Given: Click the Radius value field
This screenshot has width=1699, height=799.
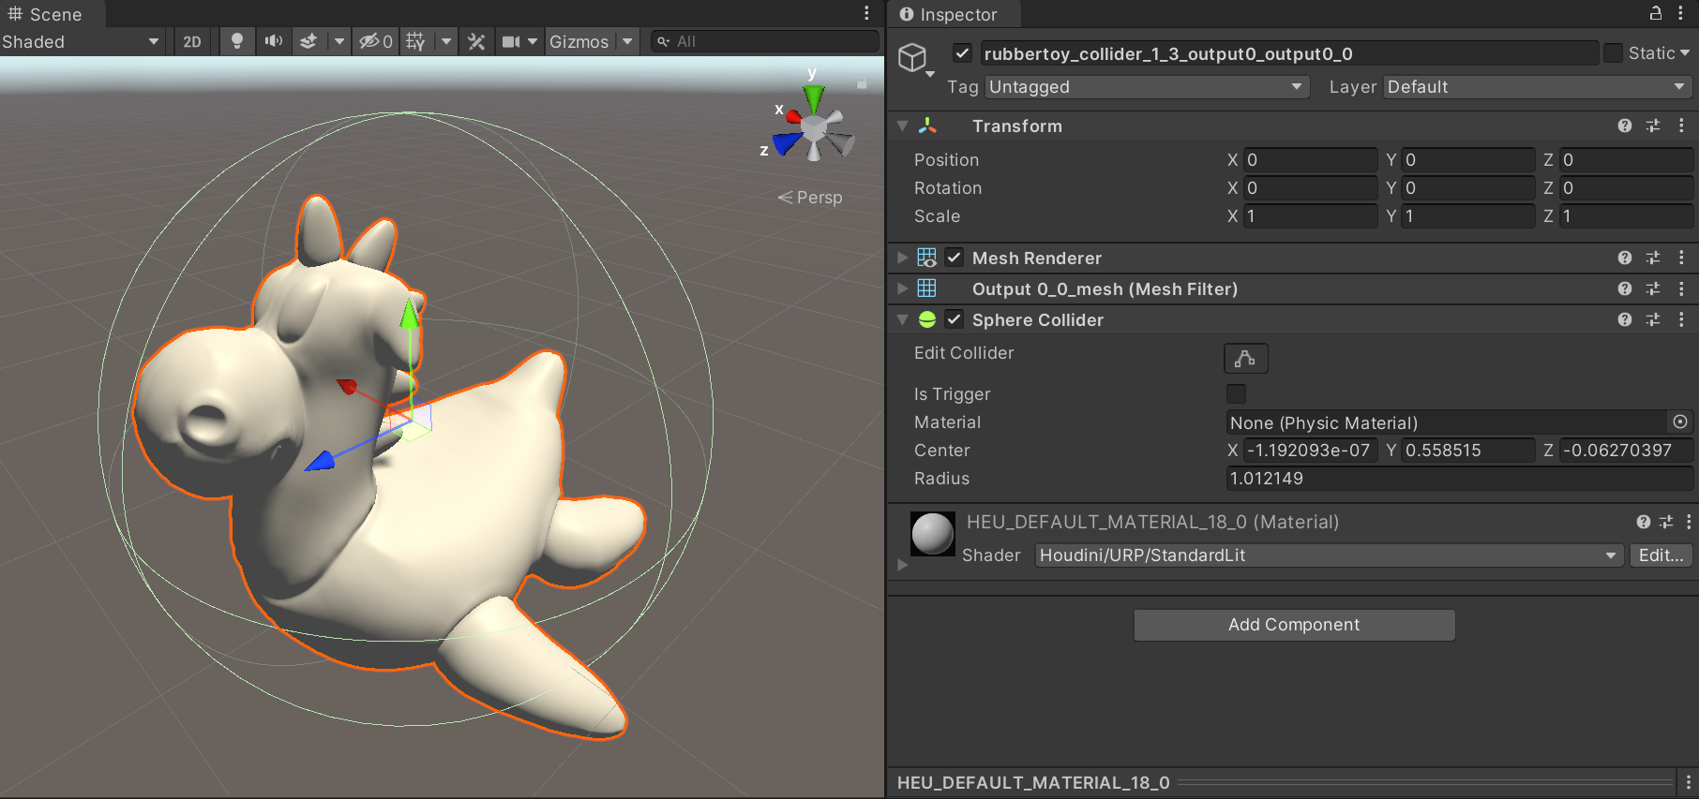Looking at the screenshot, I should coord(1459,479).
